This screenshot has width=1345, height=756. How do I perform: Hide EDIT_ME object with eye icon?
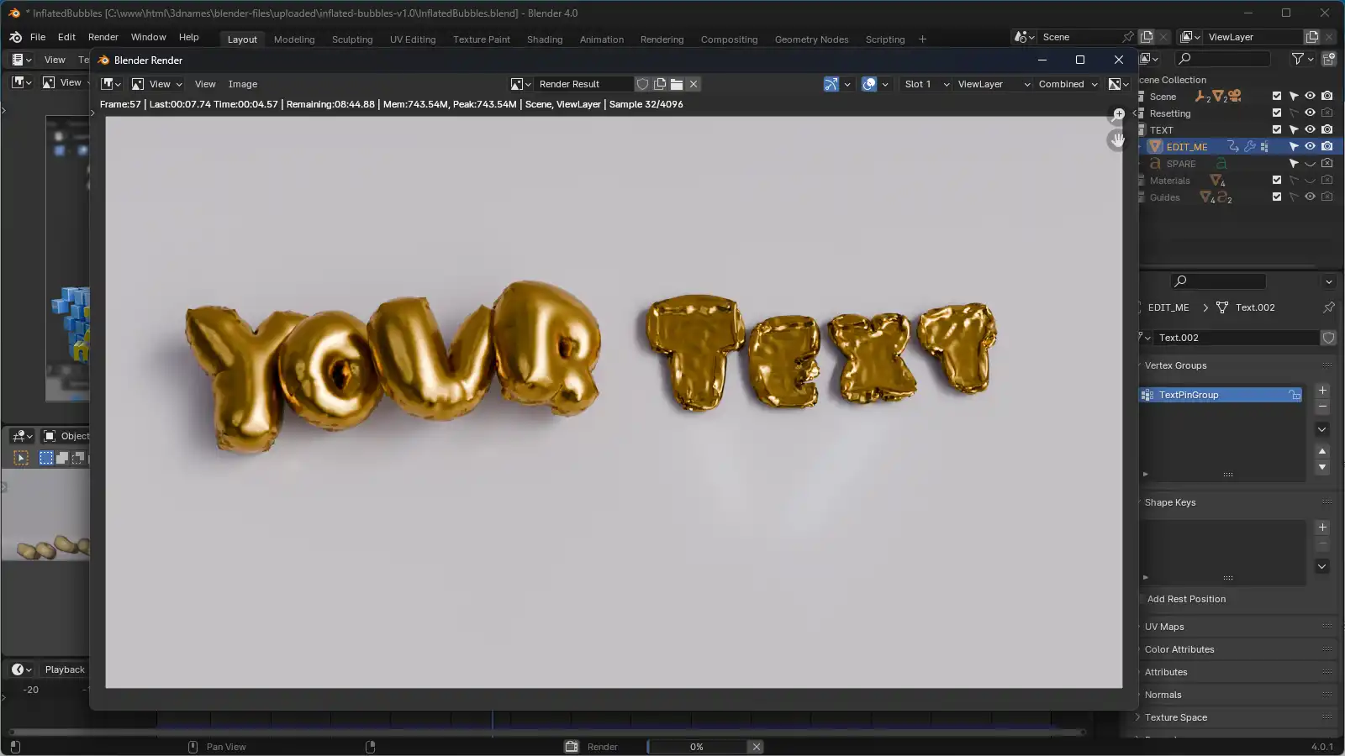click(1310, 146)
